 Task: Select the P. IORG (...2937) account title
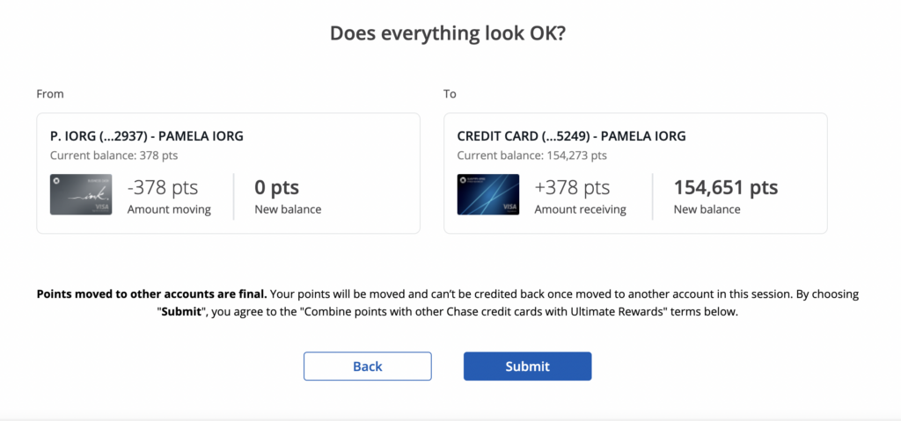point(147,136)
